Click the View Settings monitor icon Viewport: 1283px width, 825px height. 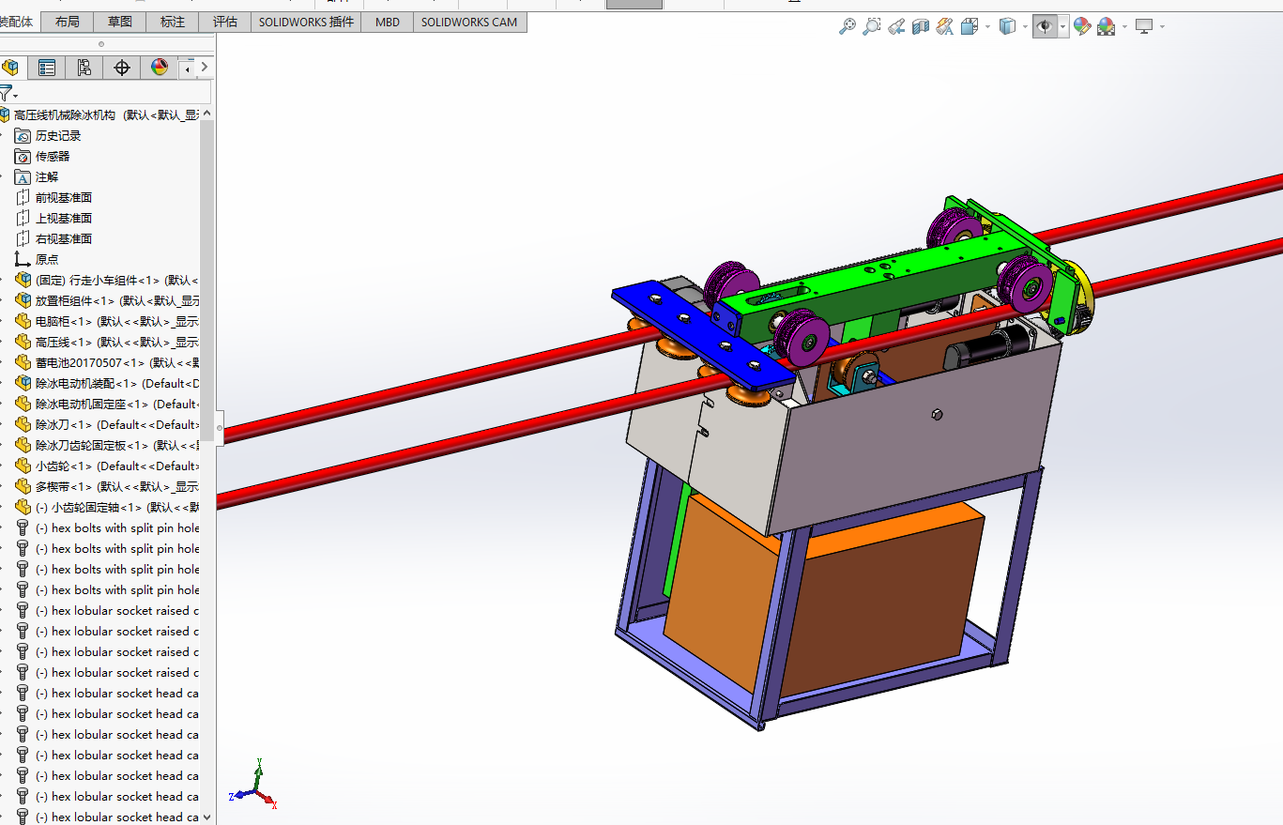[1144, 26]
